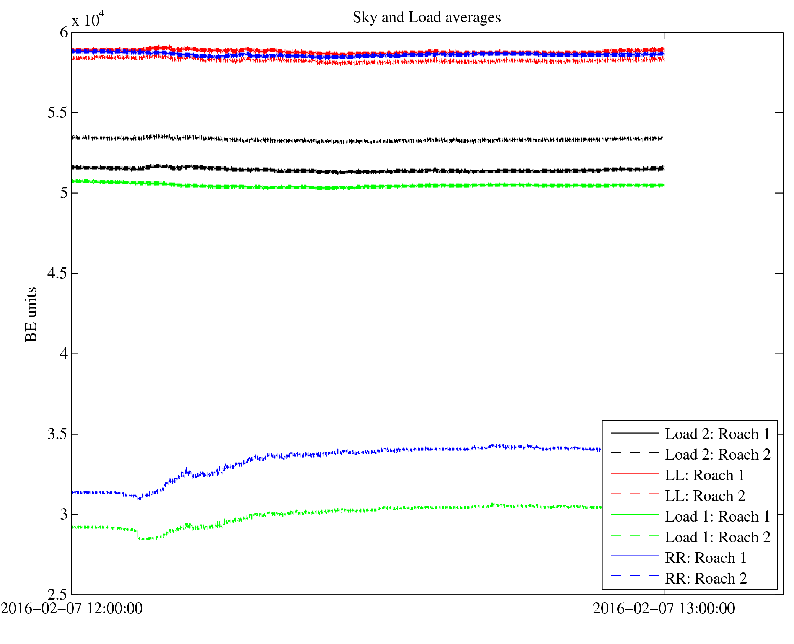Image resolution: width=794 pixels, height=644 pixels.
Task: Click the green dashed line sample in legend
Action: [635, 536]
